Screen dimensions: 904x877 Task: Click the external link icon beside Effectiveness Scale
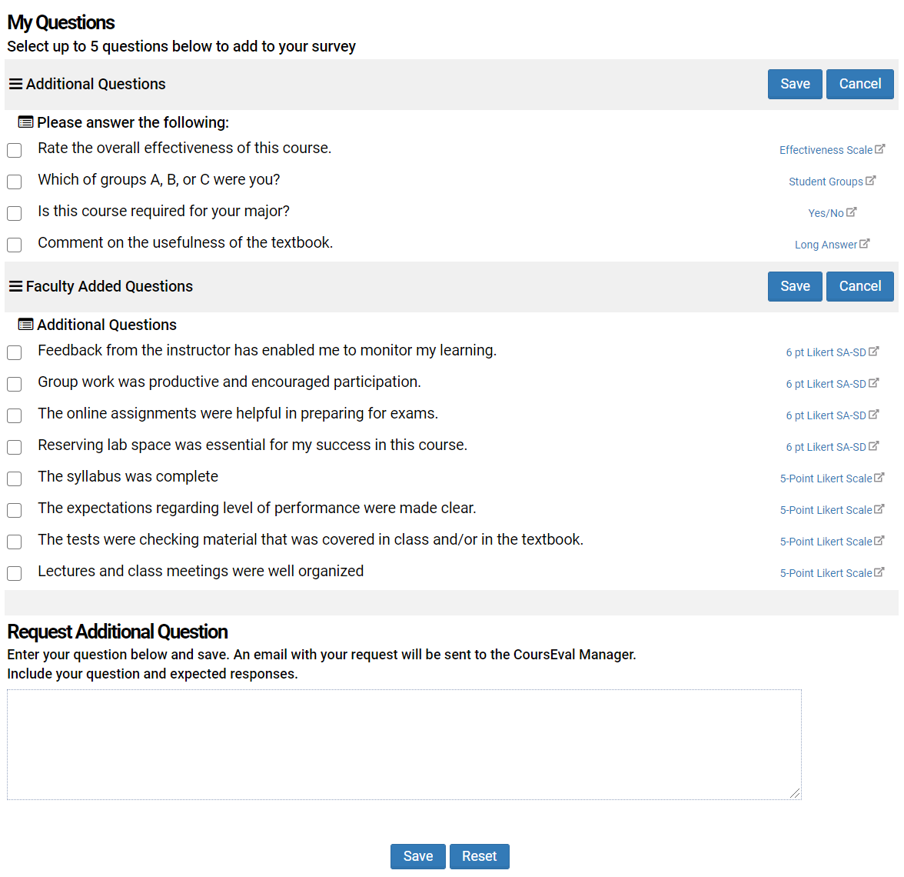click(879, 149)
